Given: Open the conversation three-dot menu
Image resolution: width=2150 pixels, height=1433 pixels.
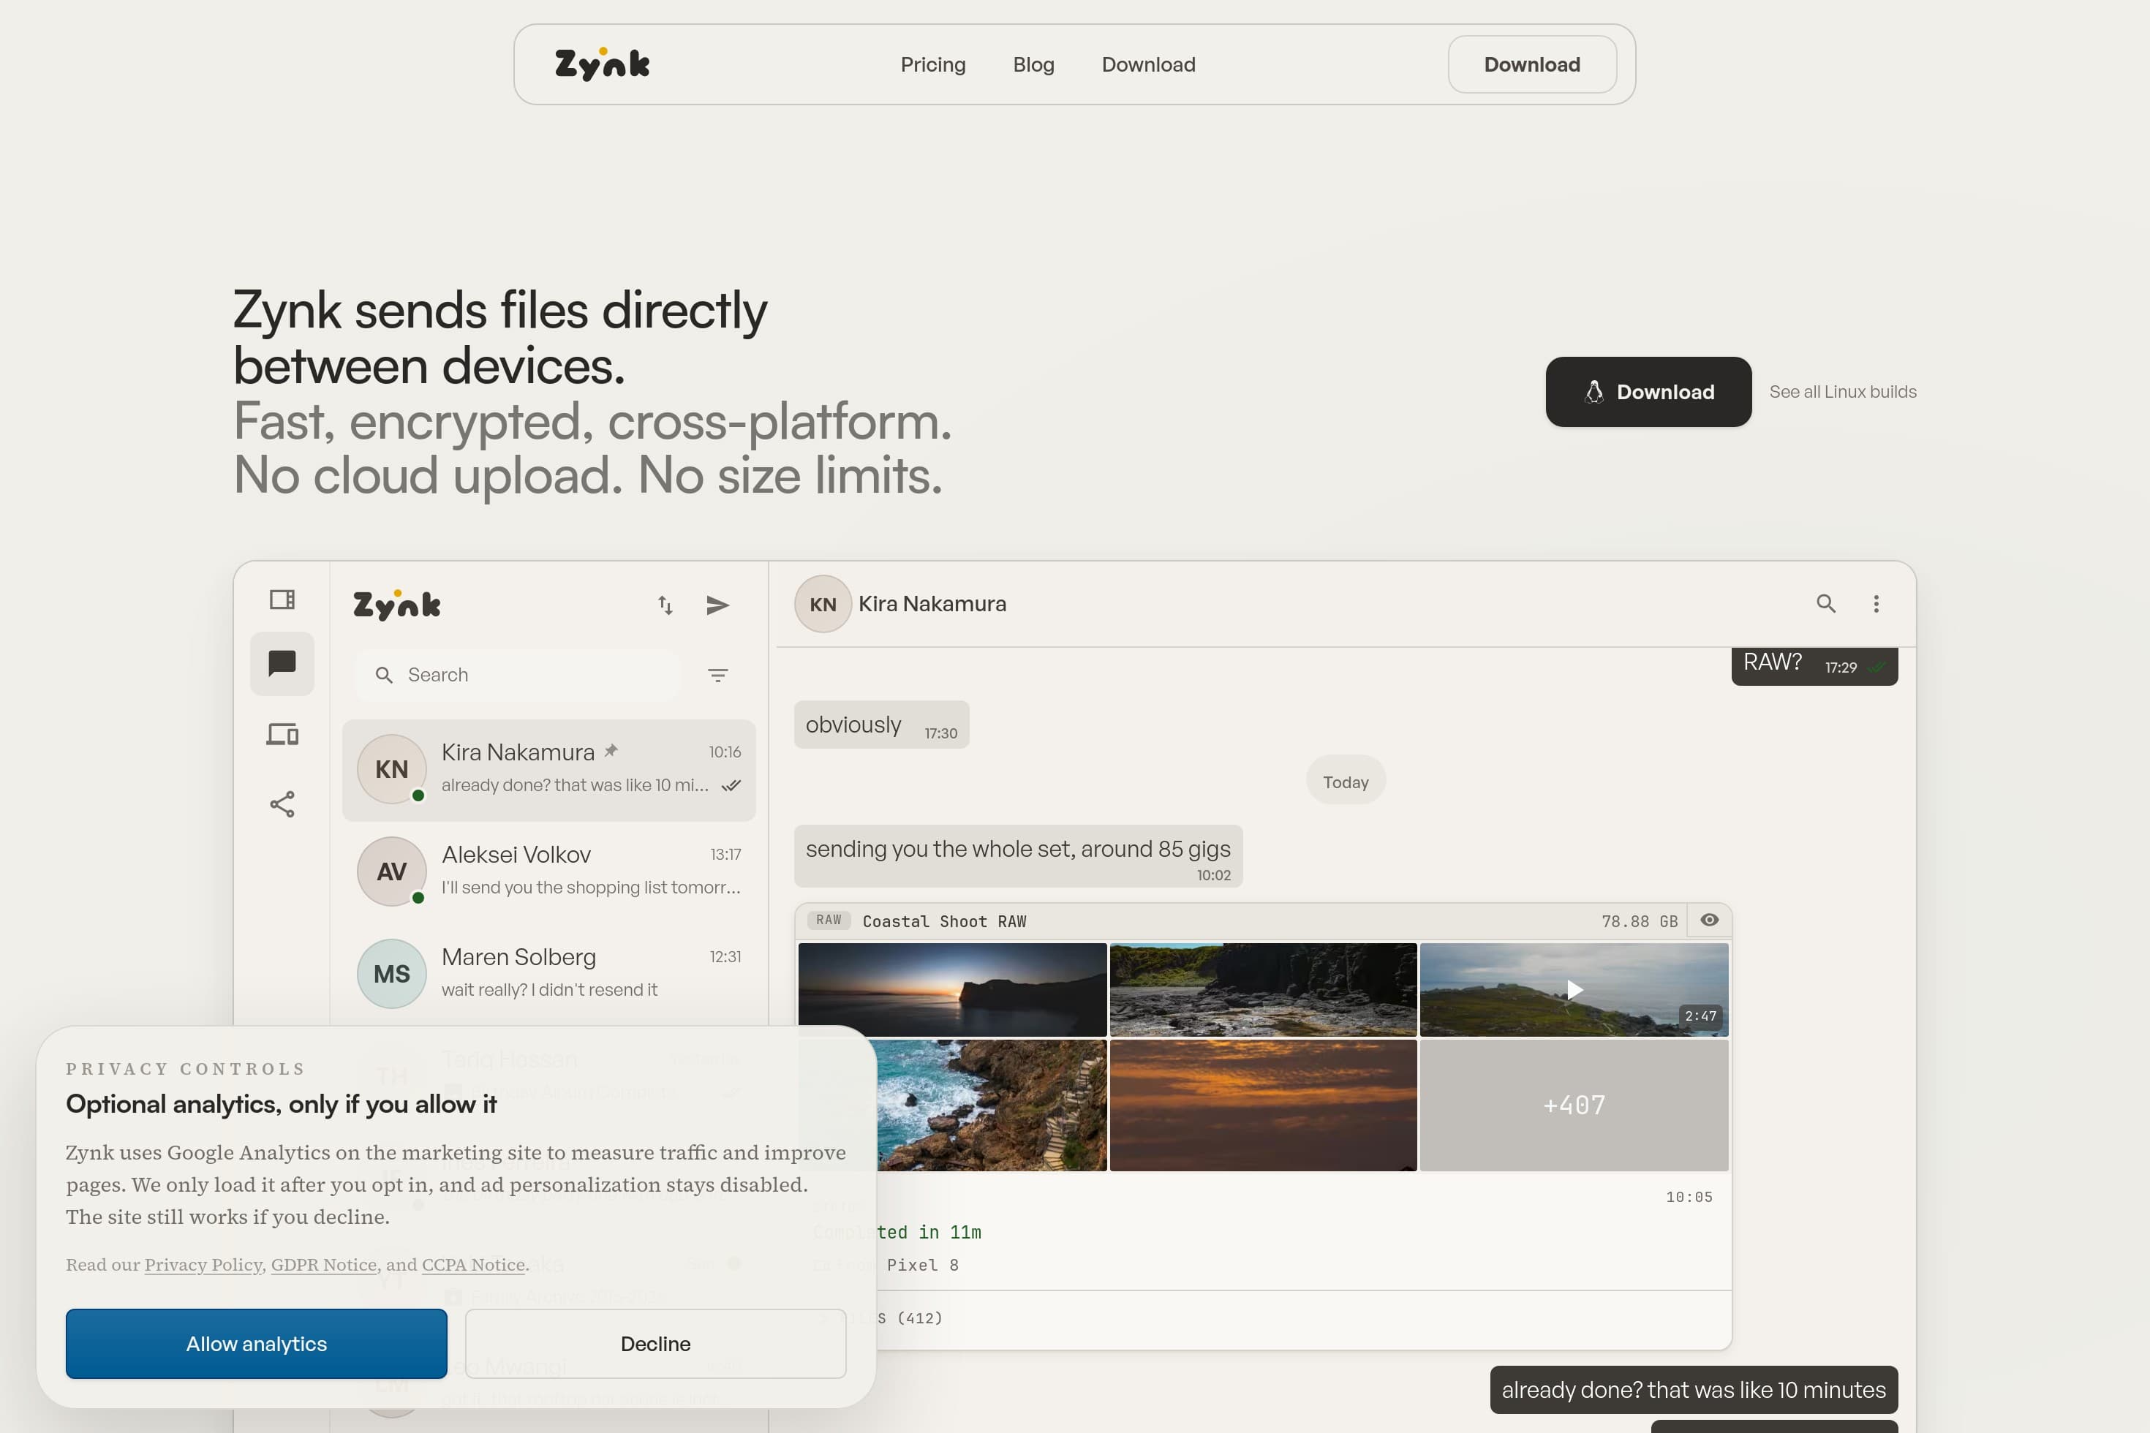Looking at the screenshot, I should (1876, 603).
